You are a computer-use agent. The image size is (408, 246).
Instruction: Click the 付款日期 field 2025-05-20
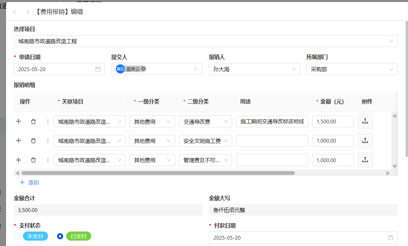303,238
